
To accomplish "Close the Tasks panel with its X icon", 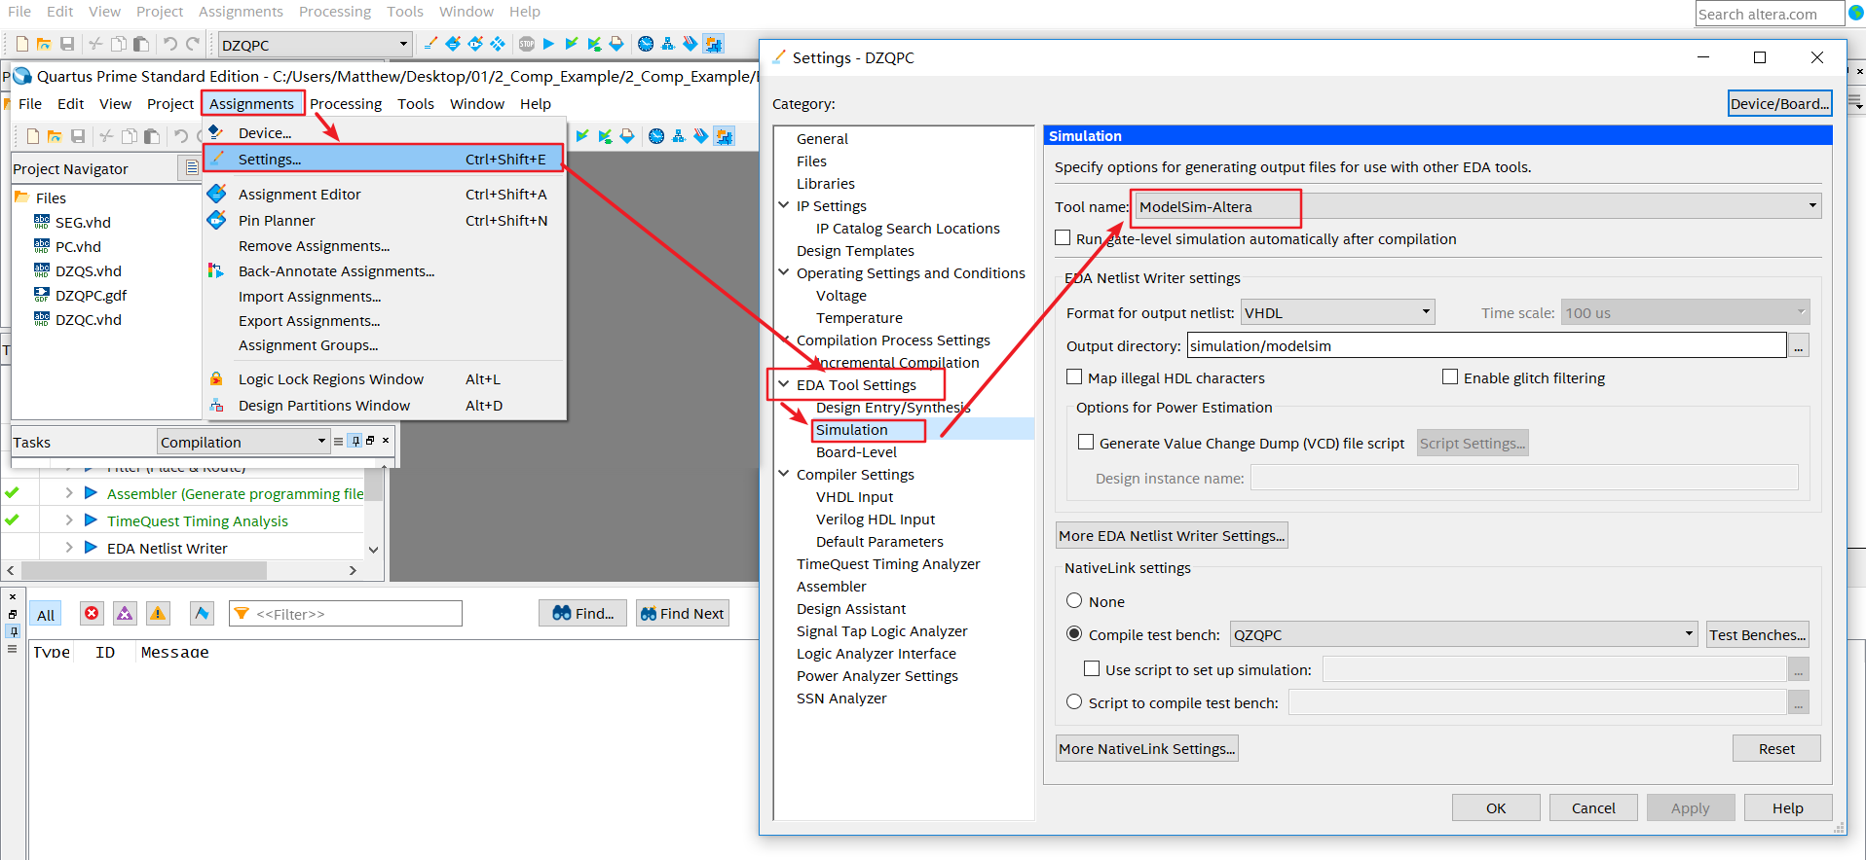I will (x=386, y=441).
